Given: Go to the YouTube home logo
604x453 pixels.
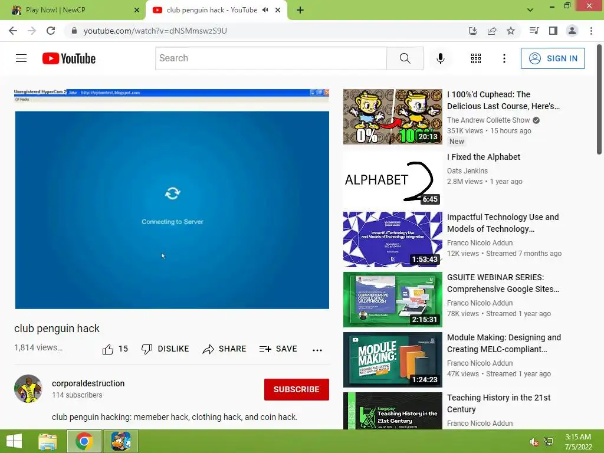Looking at the screenshot, I should click(69, 58).
